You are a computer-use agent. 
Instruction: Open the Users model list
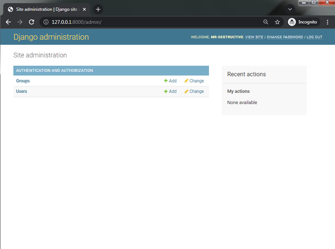pos(22,91)
